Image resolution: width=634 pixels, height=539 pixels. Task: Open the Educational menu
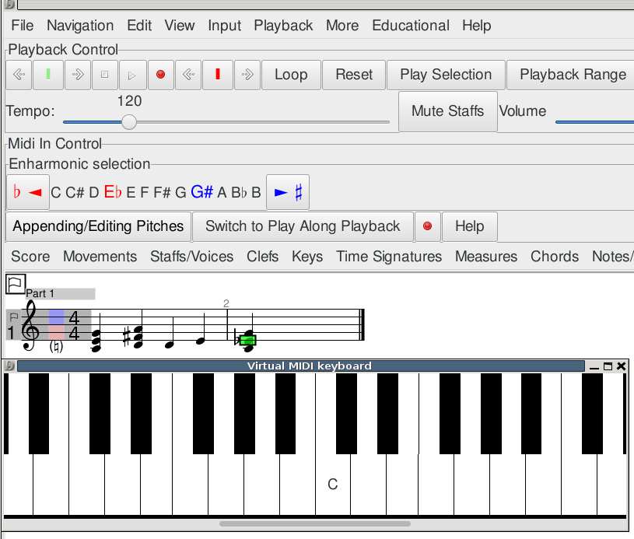click(x=410, y=25)
